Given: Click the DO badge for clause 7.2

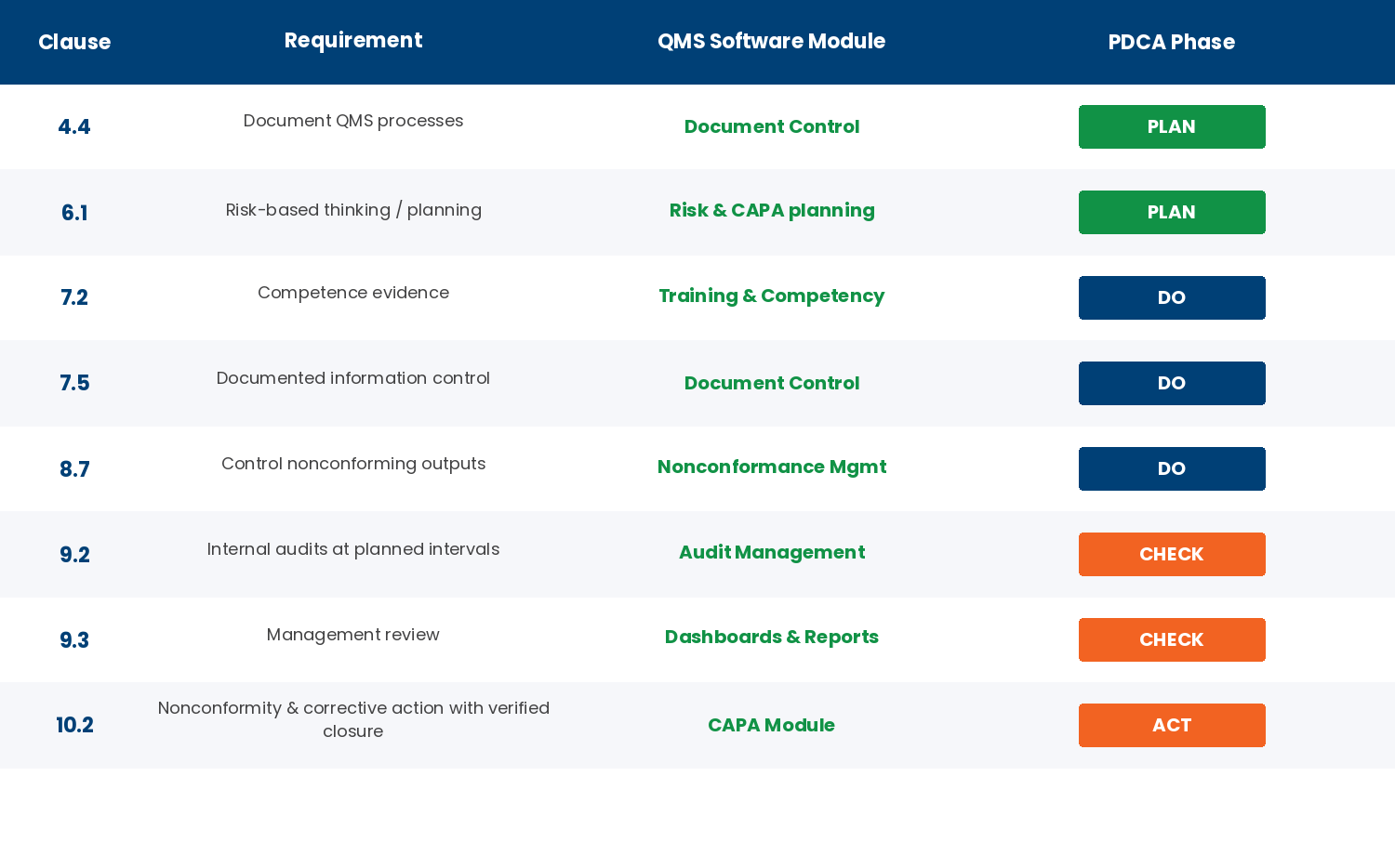Looking at the screenshot, I should click(x=1172, y=297).
